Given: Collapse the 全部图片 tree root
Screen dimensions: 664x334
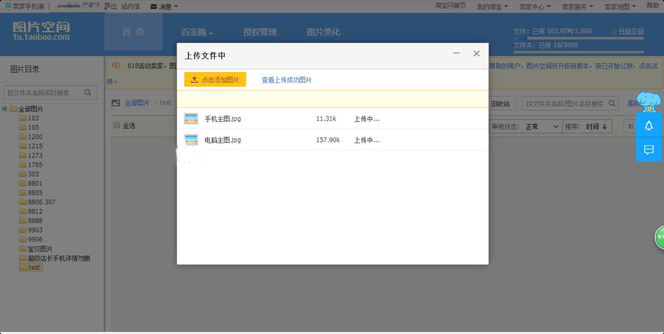Looking at the screenshot, I should tap(5, 109).
